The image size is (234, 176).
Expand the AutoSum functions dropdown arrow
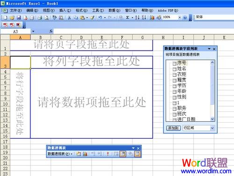click(132, 17)
